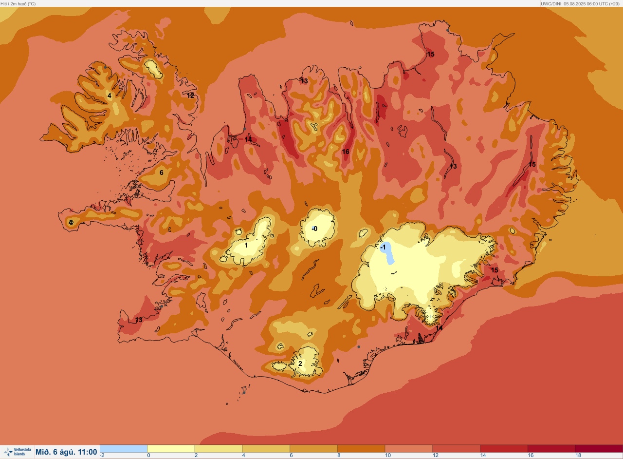Click the '0' tick label on the legend
This screenshot has height=459, width=623.
148,456
